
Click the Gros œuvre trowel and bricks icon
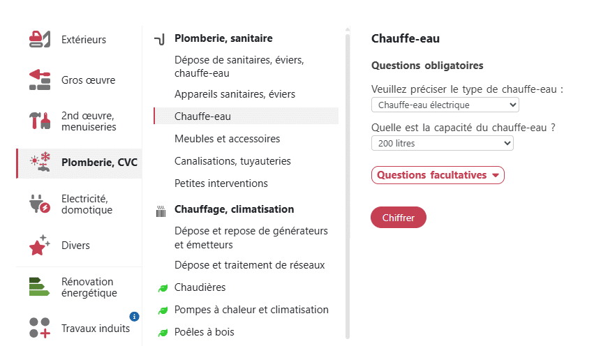pyautogui.click(x=40, y=80)
